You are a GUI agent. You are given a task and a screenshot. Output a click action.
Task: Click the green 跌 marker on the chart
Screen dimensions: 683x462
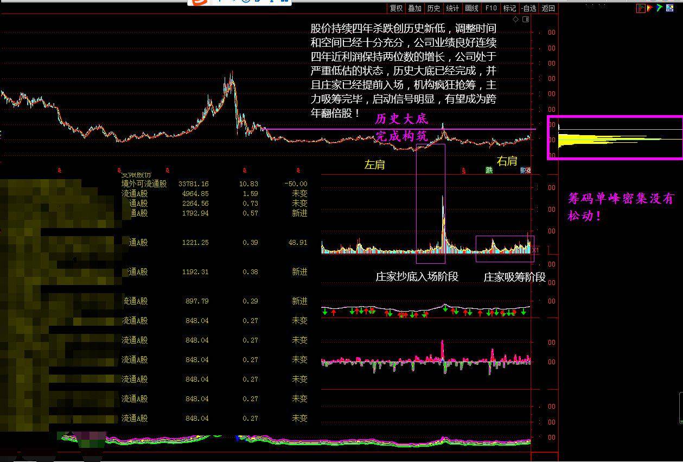point(489,170)
